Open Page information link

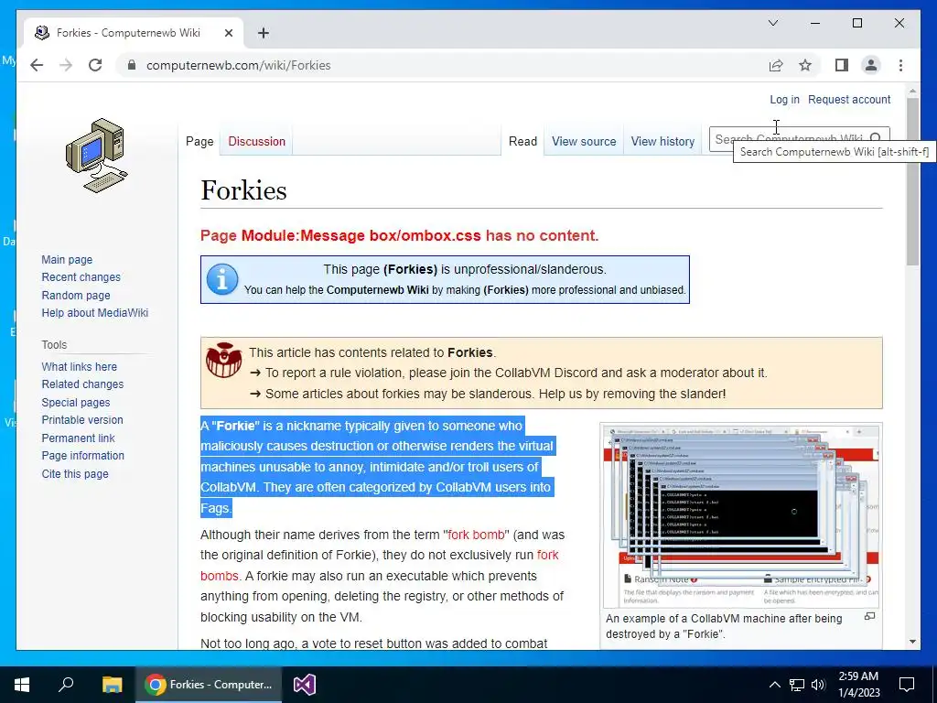82,456
